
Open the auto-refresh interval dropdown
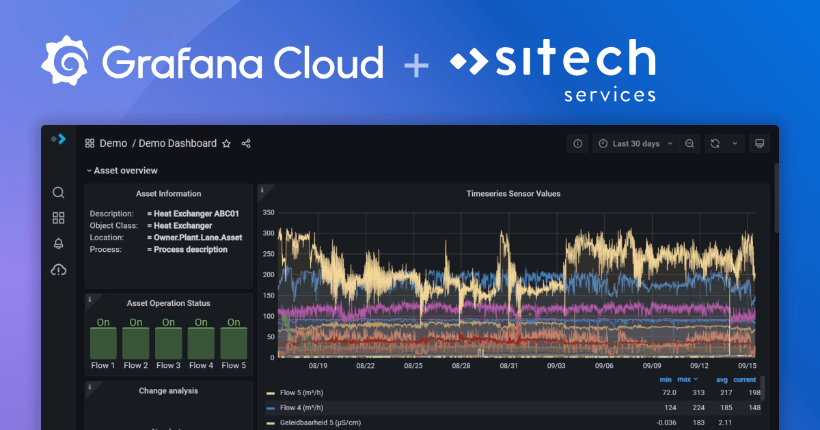click(x=735, y=143)
